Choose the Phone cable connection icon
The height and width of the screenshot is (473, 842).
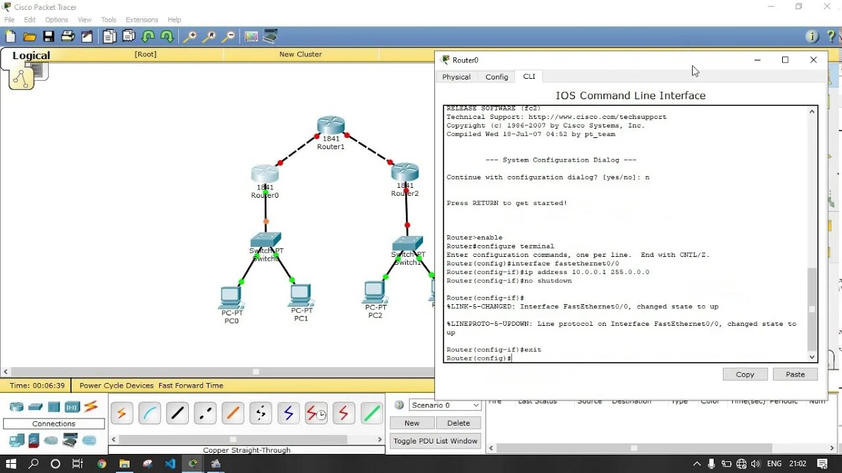click(260, 413)
